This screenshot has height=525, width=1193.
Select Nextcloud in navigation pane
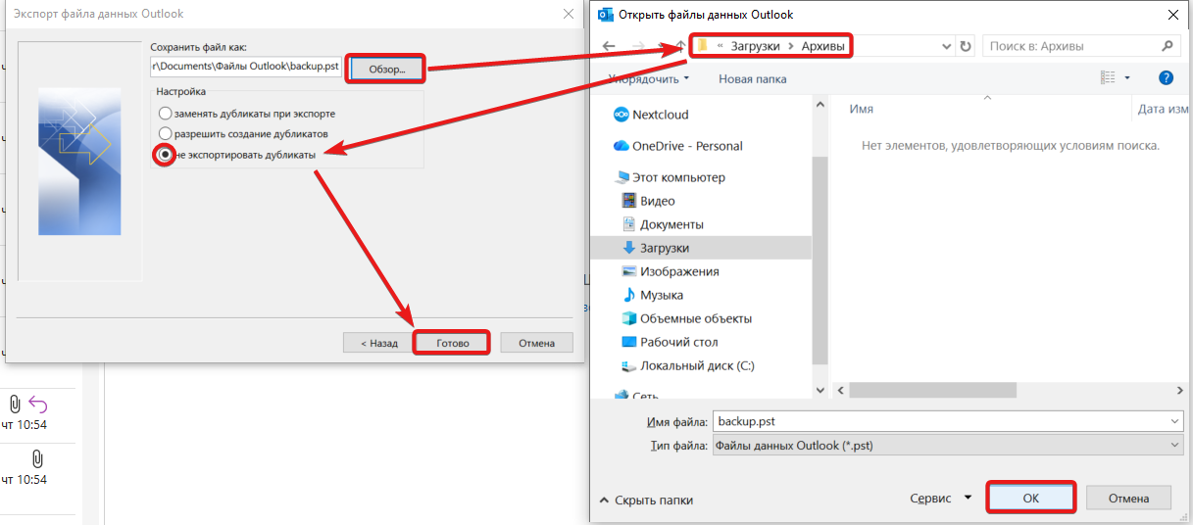click(660, 115)
